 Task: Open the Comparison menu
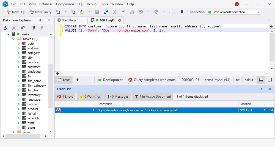click(65, 4)
